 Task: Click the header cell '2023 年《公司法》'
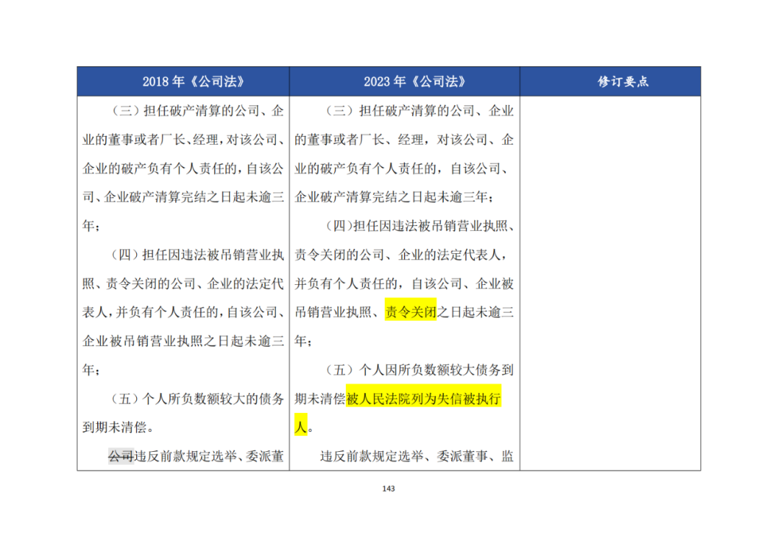404,81
